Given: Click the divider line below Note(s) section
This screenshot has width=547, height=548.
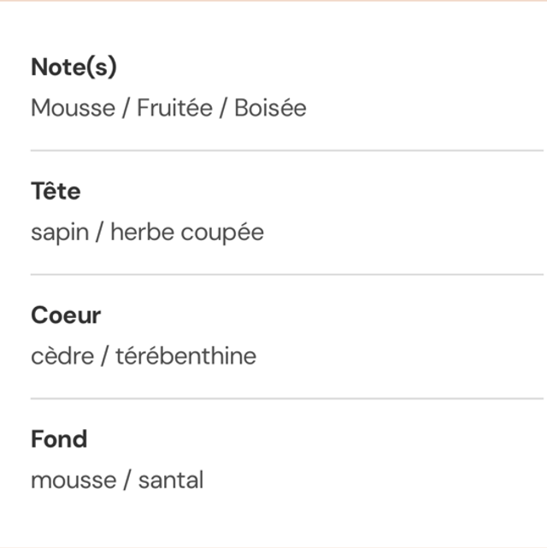Looking at the screenshot, I should pyautogui.click(x=286, y=150).
